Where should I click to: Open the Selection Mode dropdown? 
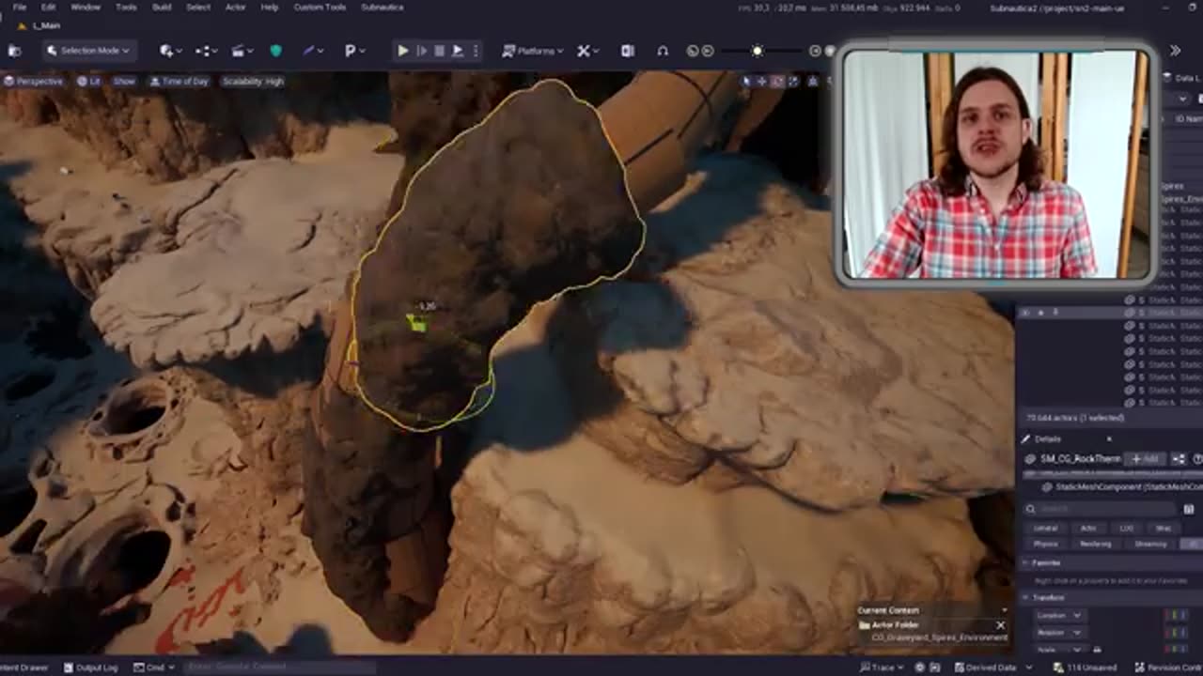90,51
